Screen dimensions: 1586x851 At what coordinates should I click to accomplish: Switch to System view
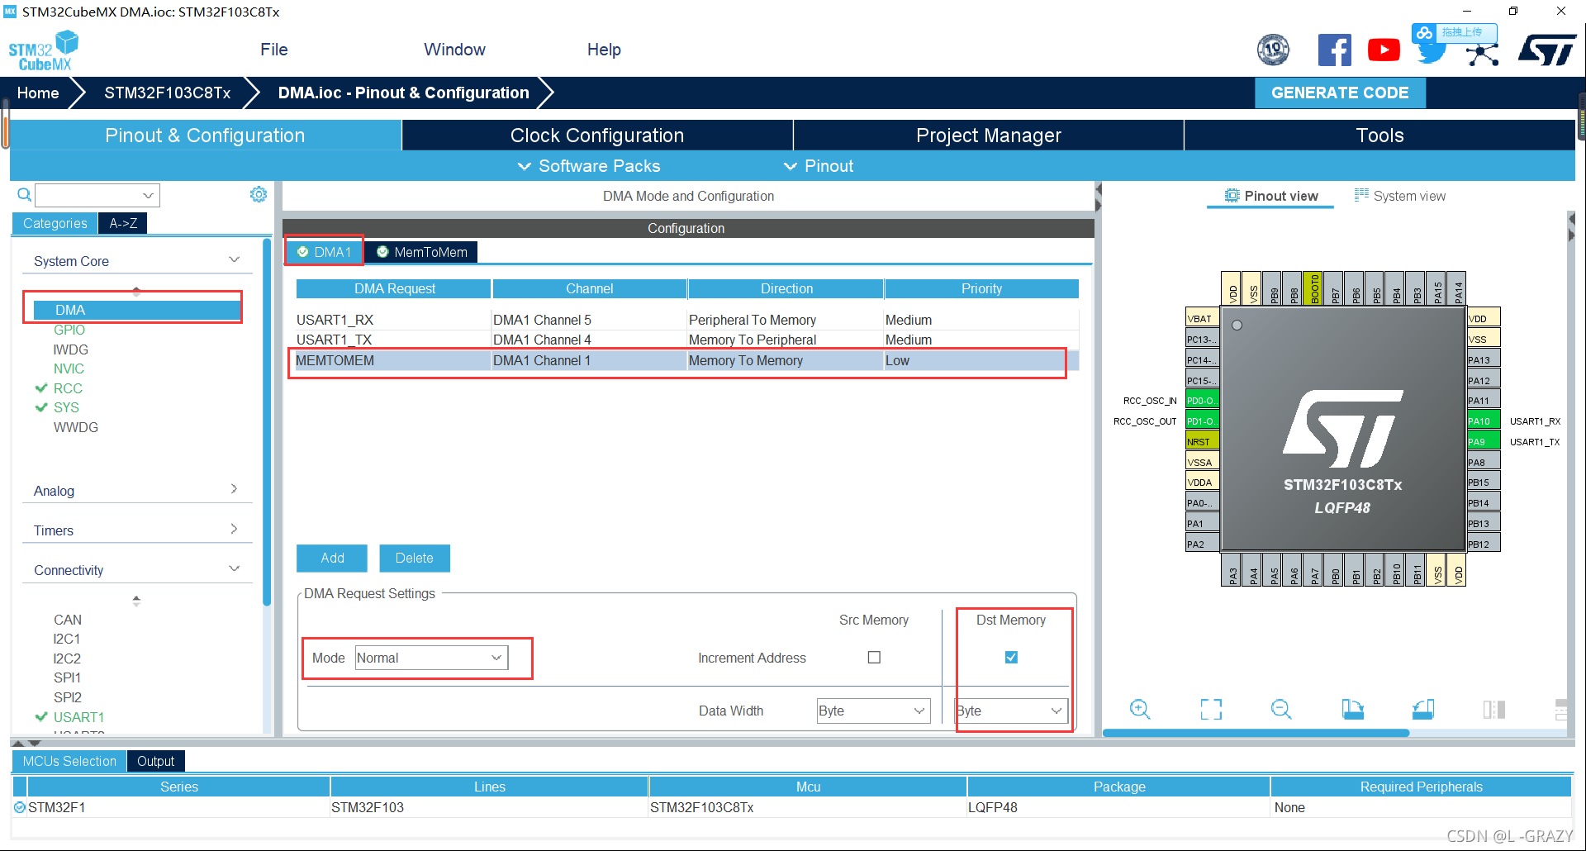[x=1400, y=196]
